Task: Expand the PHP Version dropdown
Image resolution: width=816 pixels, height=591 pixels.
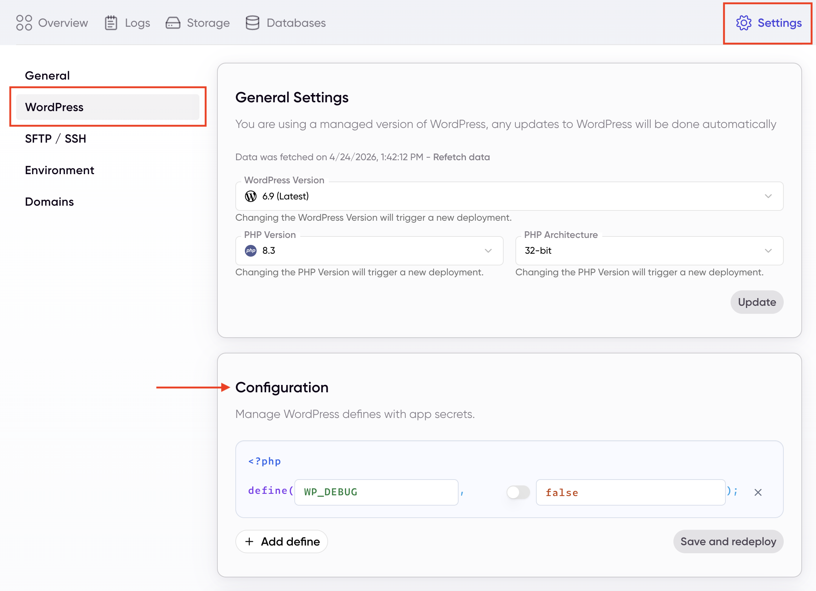Action: pos(488,251)
